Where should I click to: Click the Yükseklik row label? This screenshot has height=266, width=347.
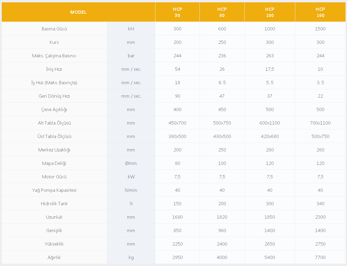(x=54, y=244)
